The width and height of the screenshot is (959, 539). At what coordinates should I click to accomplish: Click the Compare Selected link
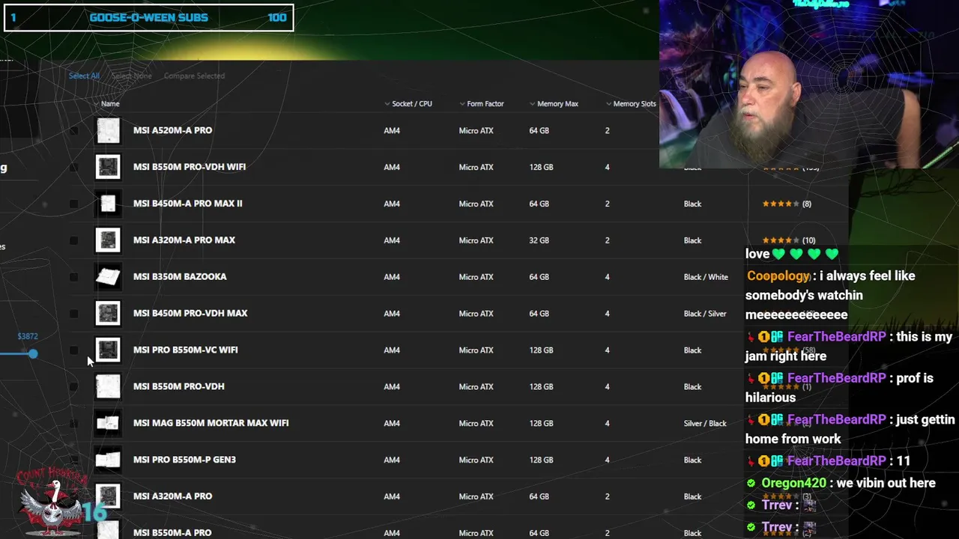(194, 76)
